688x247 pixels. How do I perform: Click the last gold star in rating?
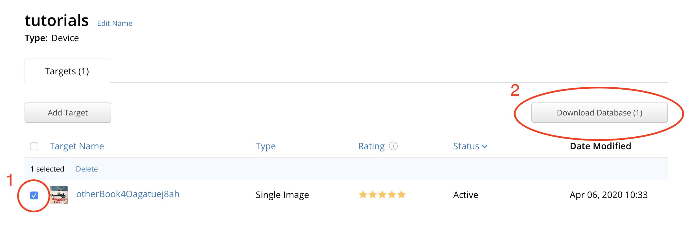[x=401, y=195]
